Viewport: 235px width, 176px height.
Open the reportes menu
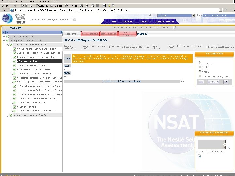coord(144,22)
